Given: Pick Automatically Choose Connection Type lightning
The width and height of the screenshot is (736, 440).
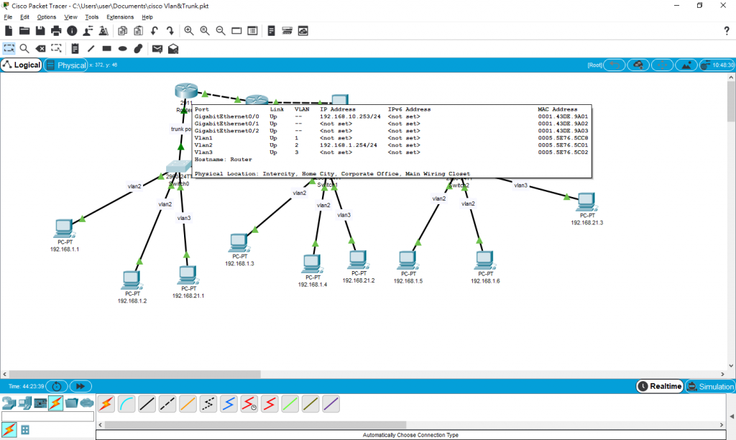Looking at the screenshot, I should pos(106,404).
